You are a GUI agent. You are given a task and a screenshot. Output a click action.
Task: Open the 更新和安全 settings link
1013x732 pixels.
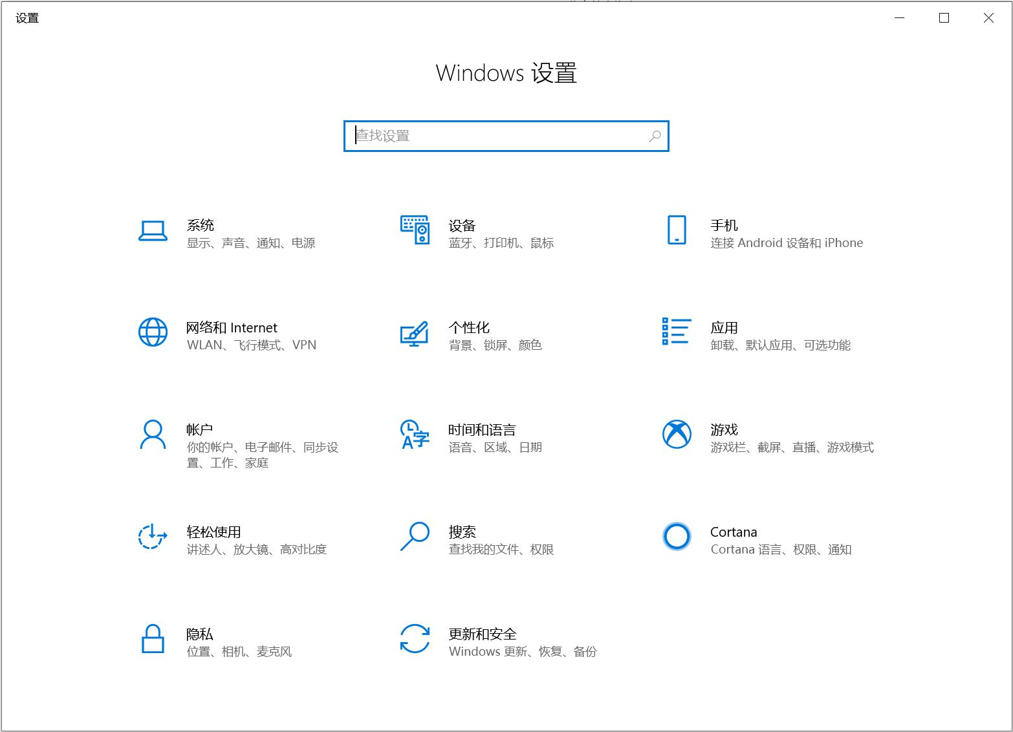[x=483, y=634]
